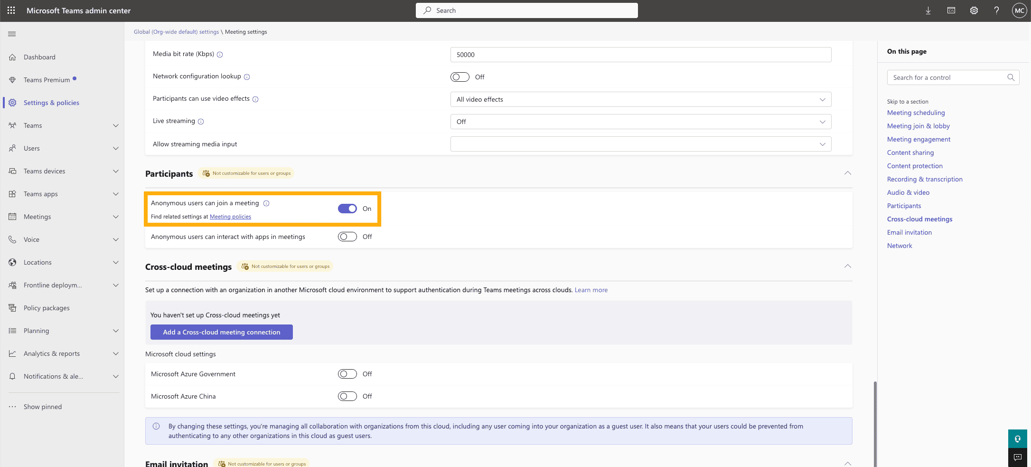Open the Live streaming dropdown
Image resolution: width=1031 pixels, height=467 pixels.
[x=641, y=122]
